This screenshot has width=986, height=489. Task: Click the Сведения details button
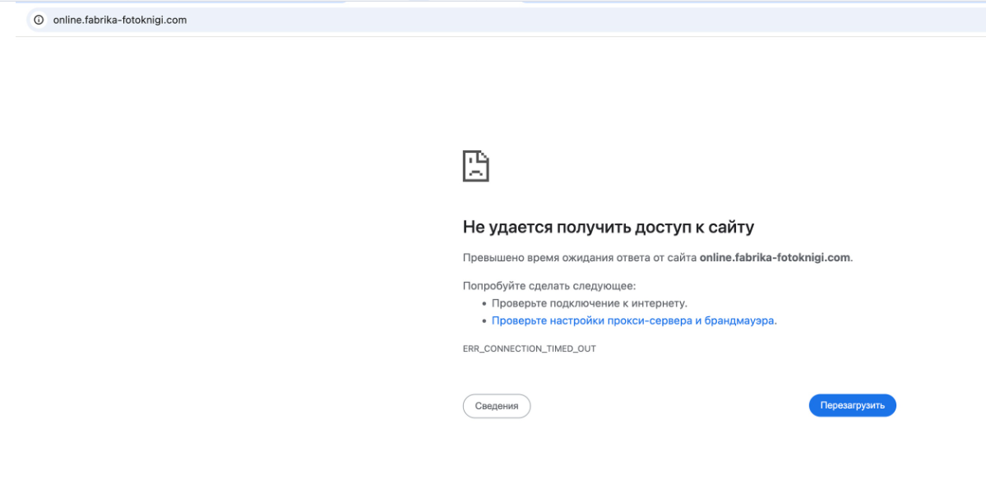tap(497, 405)
